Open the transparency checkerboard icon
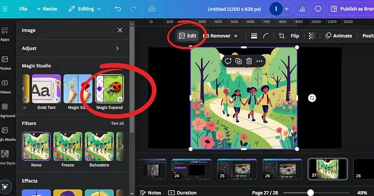Image resolution: width=374 pixels, height=196 pixels. point(312,36)
